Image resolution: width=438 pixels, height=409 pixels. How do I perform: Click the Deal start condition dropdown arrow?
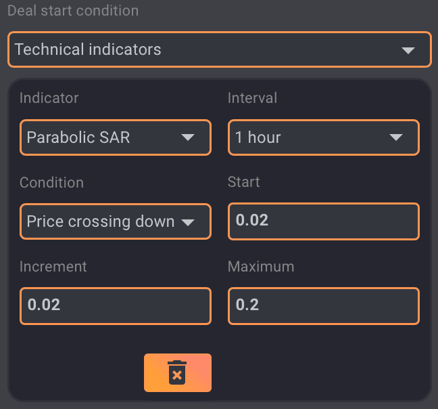coord(408,50)
